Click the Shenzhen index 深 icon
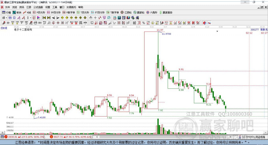This screenshot has height=145, width=268. (x=52, y=137)
